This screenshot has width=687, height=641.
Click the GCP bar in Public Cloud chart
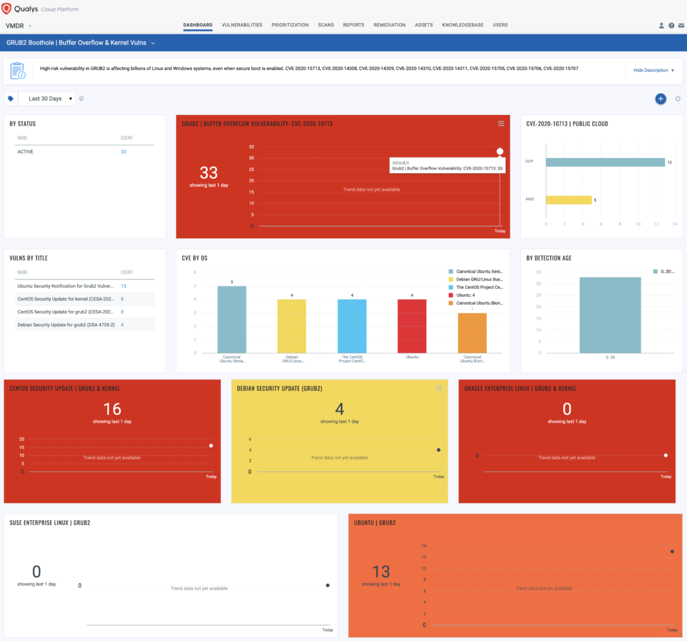605,162
